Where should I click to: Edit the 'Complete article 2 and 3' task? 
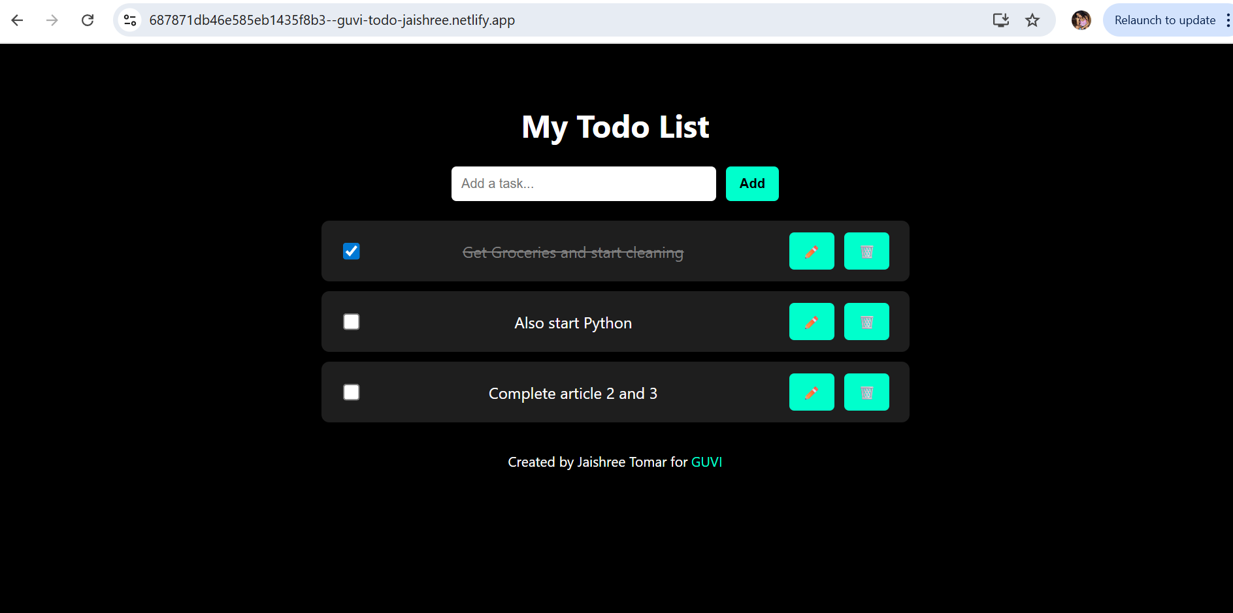[811, 392]
